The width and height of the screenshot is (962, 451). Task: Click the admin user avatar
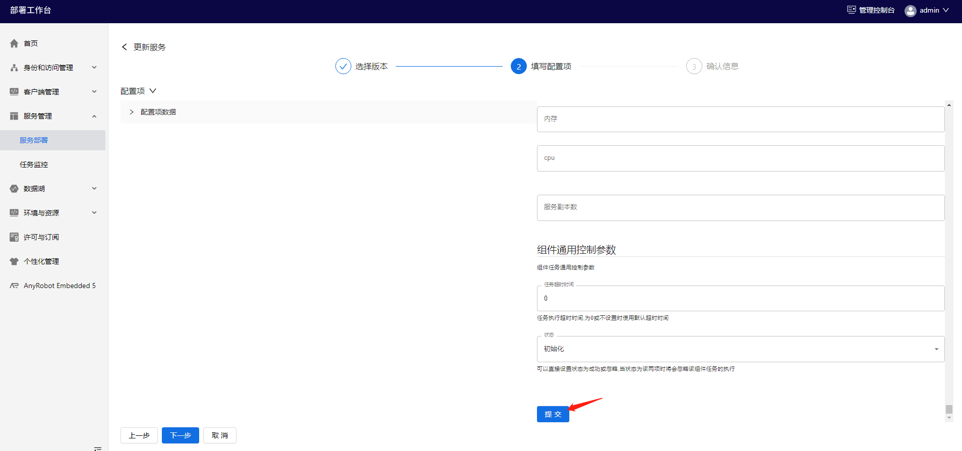tap(910, 11)
